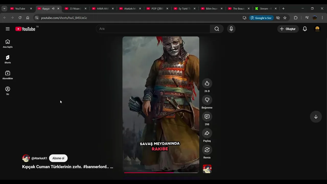Start voice search with microphone
The width and height of the screenshot is (327, 184).
231,29
